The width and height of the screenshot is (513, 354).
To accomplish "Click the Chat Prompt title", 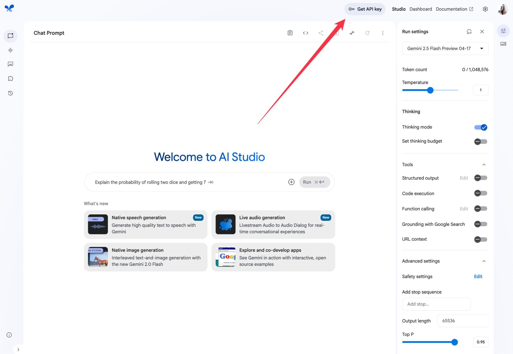I will point(49,33).
